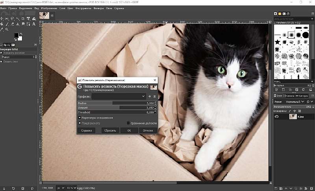Open the Colors menu

[x=70, y=8]
